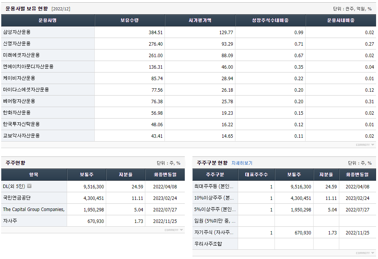Viewport: 378px width, 259px height.
Task: Select the 교보악사자산운용 row name
Action: coord(21,136)
